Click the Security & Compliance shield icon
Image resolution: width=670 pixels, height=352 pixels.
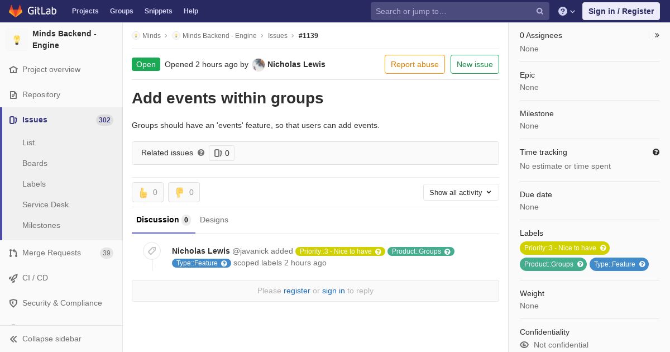click(13, 303)
